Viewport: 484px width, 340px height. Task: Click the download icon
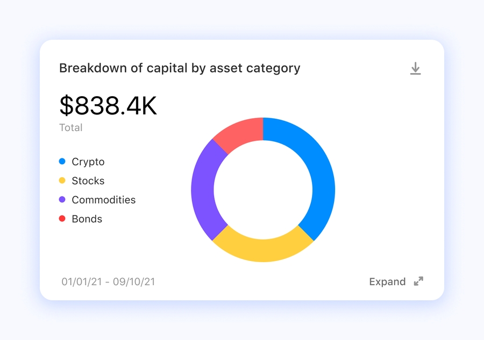pos(415,69)
